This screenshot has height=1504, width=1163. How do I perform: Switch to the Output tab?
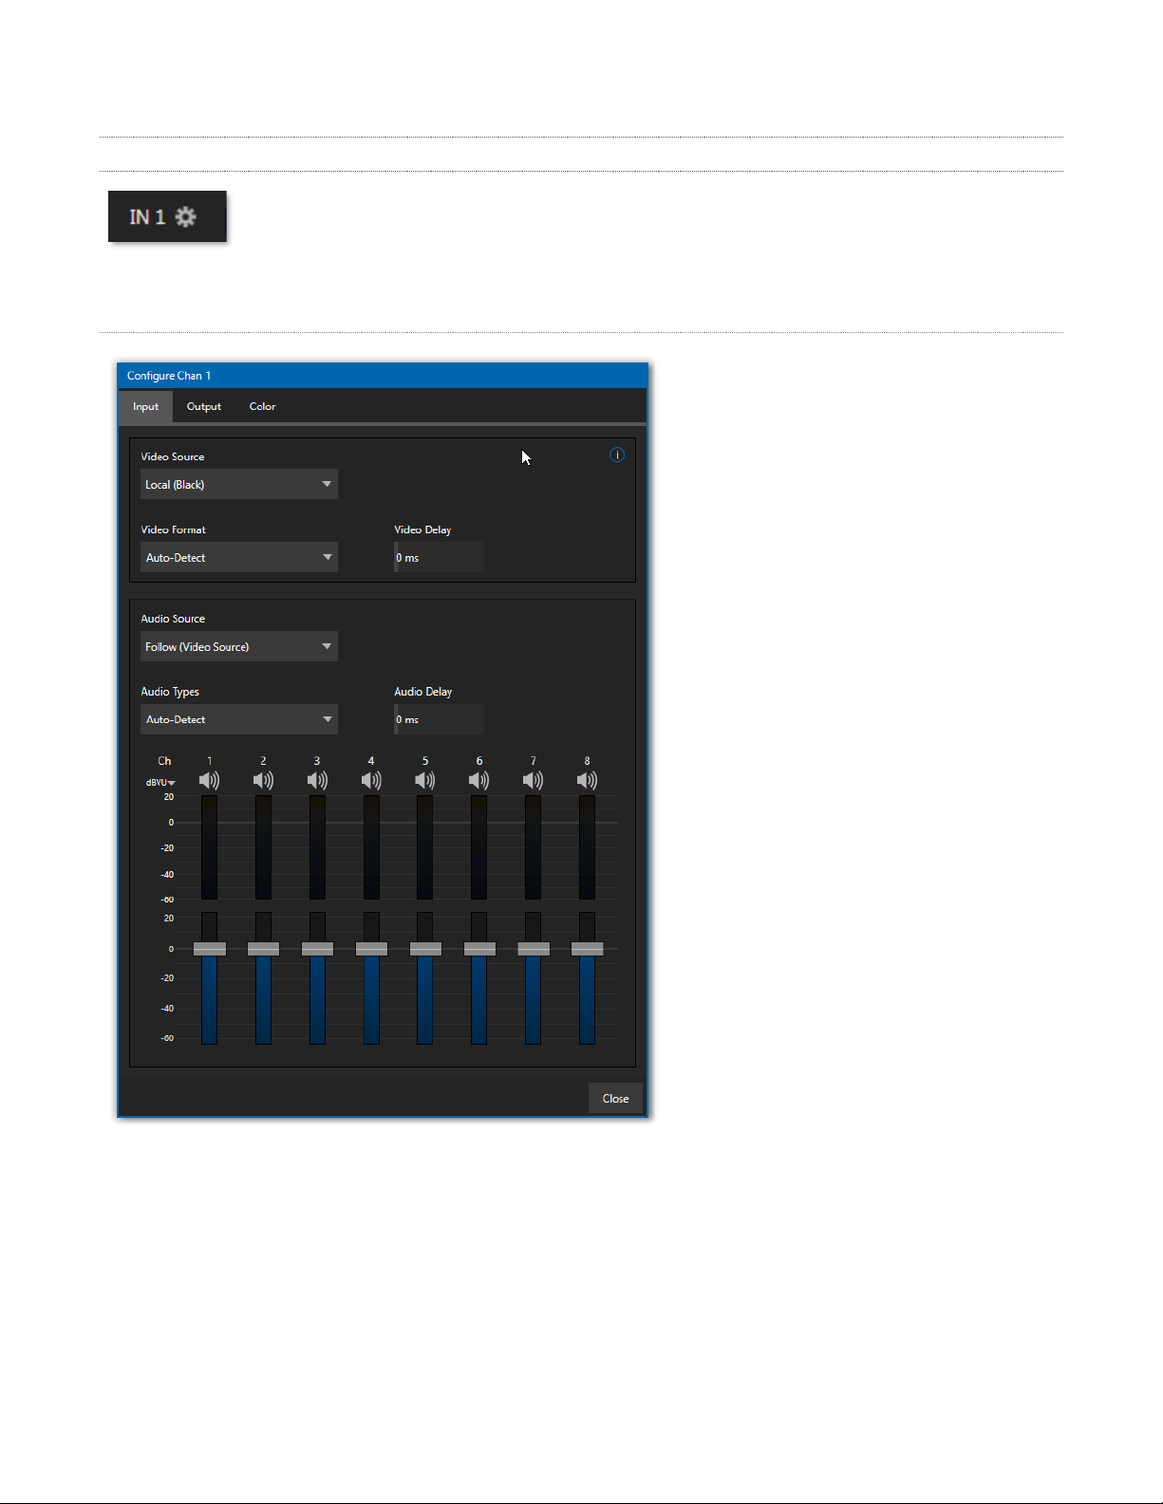click(x=204, y=407)
